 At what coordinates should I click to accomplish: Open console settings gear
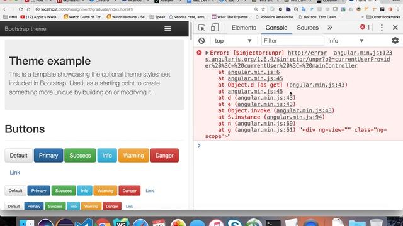[x=395, y=40]
